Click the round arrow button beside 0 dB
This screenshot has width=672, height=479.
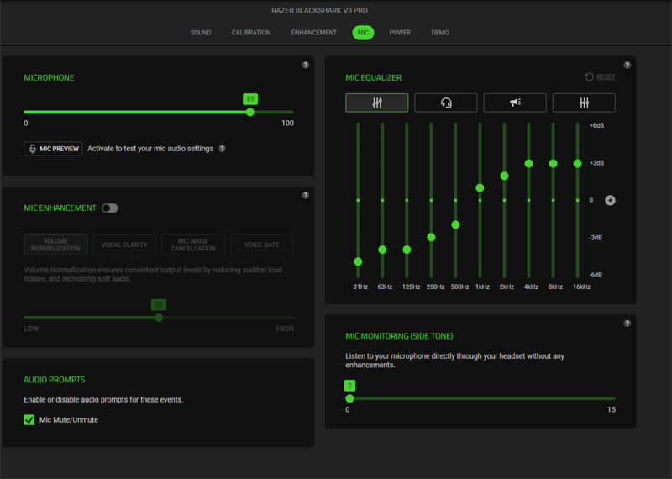tap(610, 200)
